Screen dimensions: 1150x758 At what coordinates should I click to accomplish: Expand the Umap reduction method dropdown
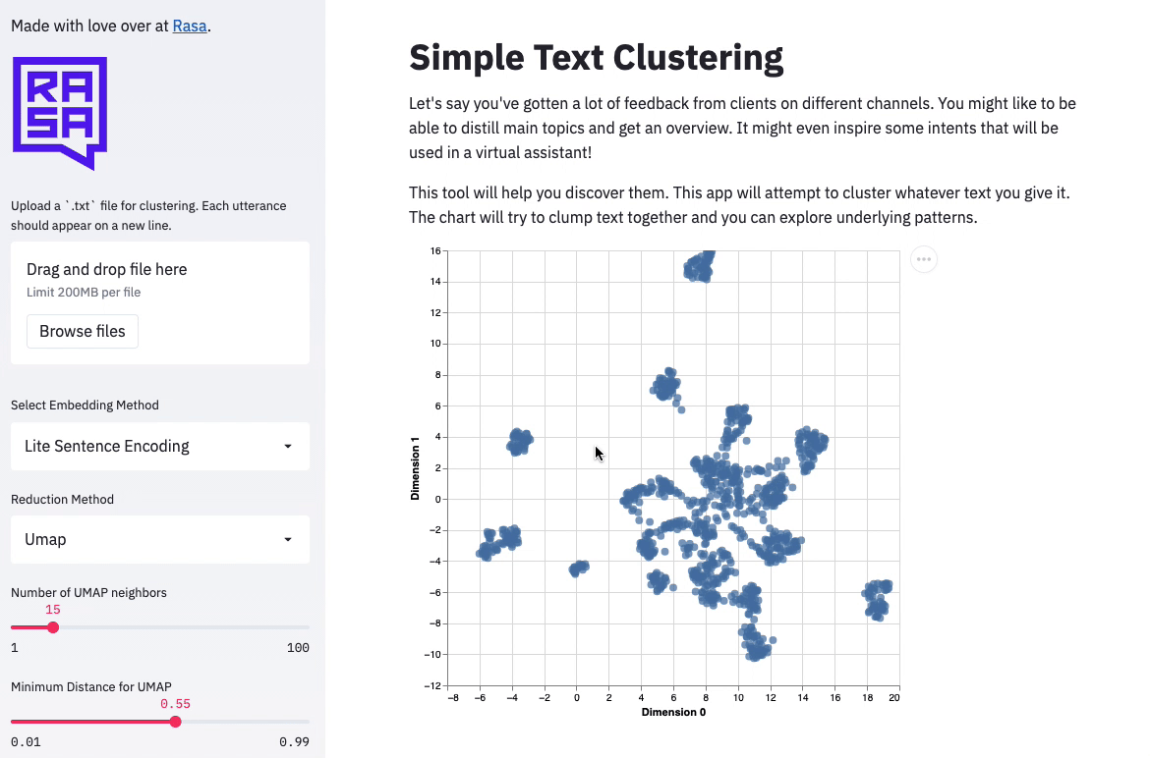click(160, 540)
